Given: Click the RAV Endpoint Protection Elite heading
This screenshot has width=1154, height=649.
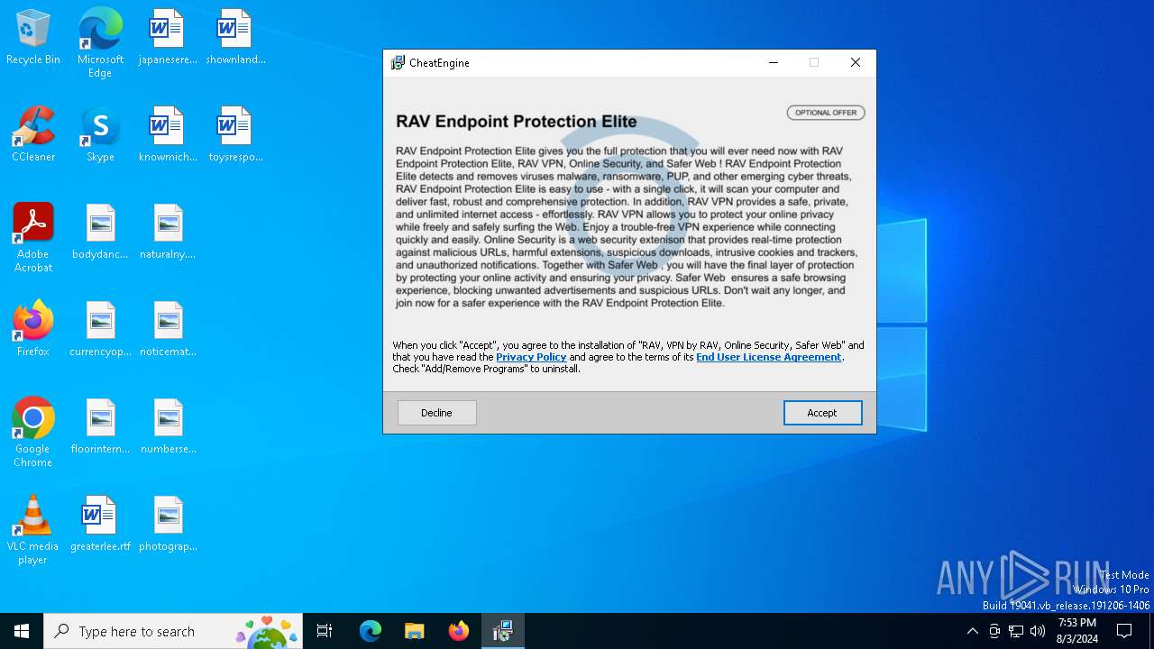Looking at the screenshot, I should pyautogui.click(x=517, y=122).
